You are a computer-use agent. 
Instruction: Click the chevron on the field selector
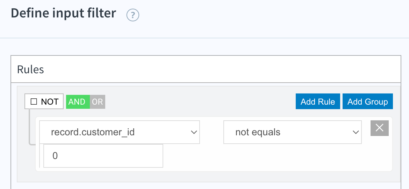point(194,133)
